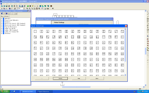This screenshot has width=149, height=93.
Task: Select the Rectangle drawing tool
Action: point(148,19)
